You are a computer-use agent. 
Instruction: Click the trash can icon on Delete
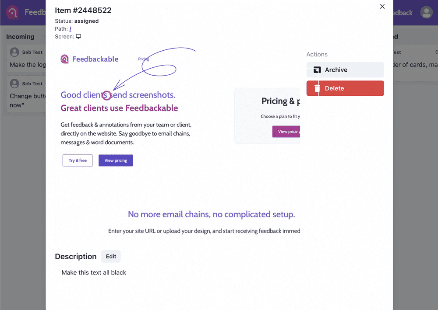coord(317,88)
